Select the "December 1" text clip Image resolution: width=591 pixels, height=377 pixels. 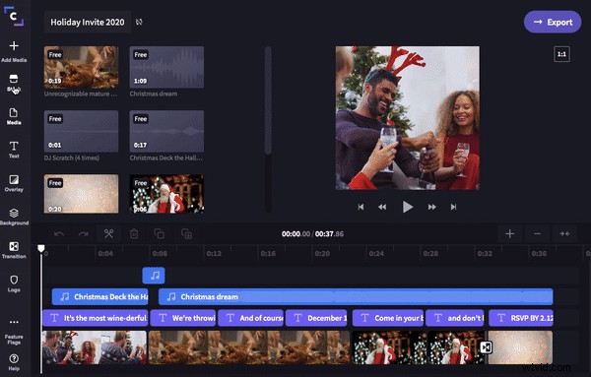coord(316,318)
